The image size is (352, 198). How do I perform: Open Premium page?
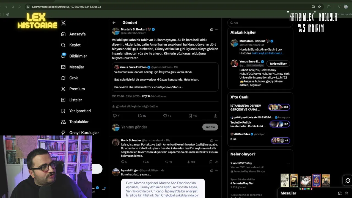click(x=73, y=89)
